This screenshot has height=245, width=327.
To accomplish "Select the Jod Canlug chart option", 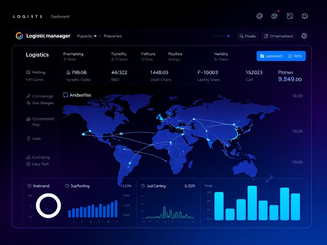I will (143, 186).
